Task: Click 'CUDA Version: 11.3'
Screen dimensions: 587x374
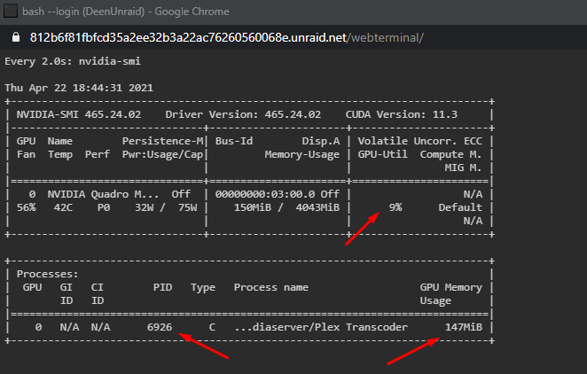Action: click(402, 114)
